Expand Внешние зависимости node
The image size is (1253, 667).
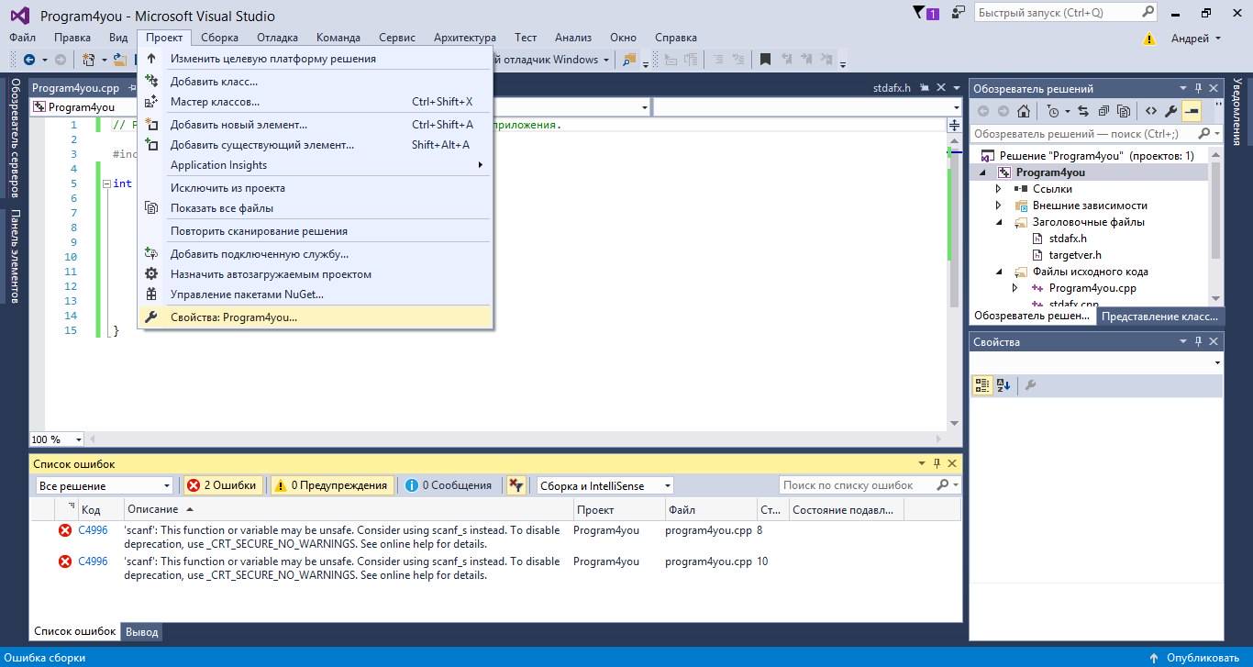point(1000,206)
